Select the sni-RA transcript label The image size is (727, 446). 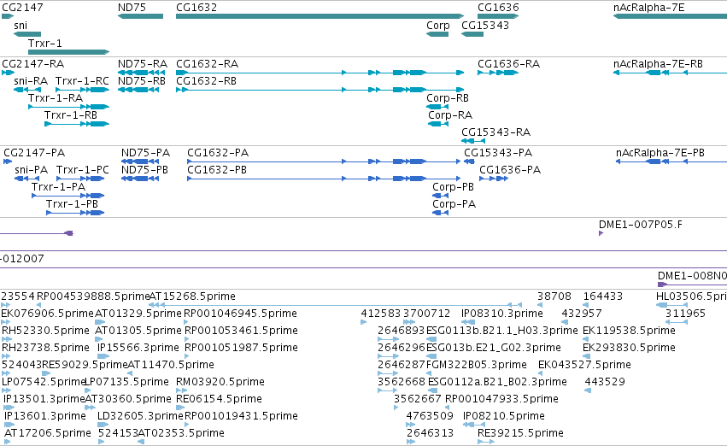(31, 81)
